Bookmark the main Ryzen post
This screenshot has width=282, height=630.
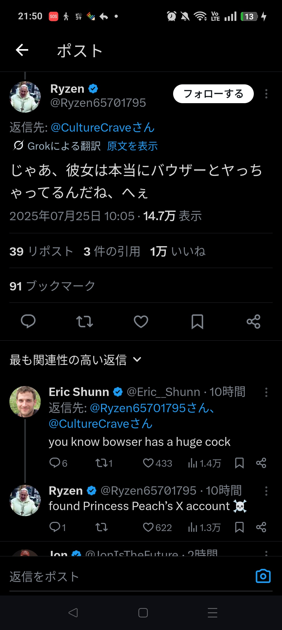click(197, 321)
